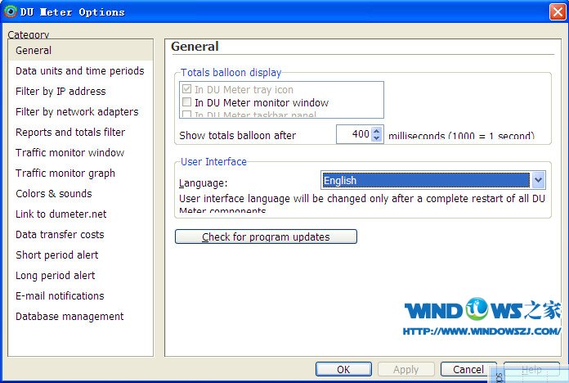Open the Database management category
Viewport: 569px width, 383px height.
69,317
